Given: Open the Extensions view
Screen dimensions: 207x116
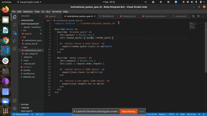Looking at the screenshot, I should coord(15,49).
